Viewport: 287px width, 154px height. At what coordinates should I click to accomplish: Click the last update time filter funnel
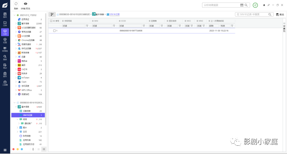[x=232, y=26]
